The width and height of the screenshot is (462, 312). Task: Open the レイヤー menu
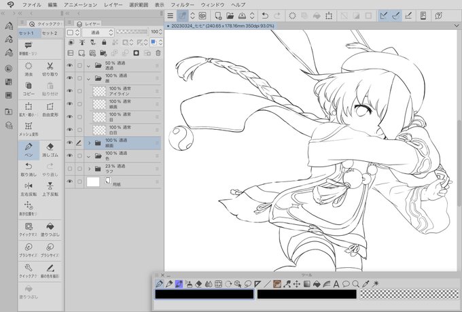point(113,5)
